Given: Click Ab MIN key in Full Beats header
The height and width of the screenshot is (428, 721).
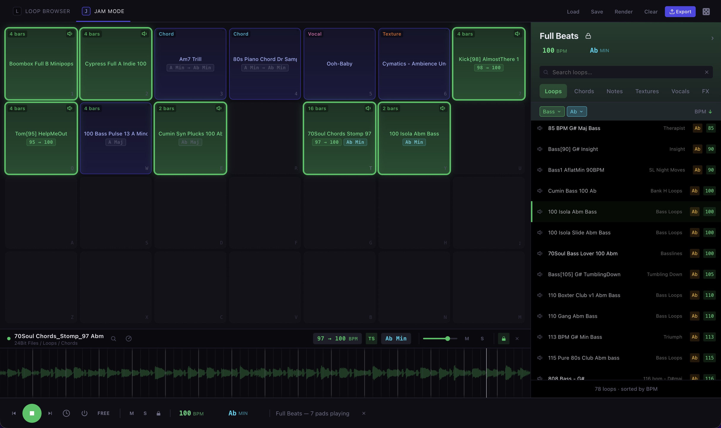Looking at the screenshot, I should click(x=599, y=50).
